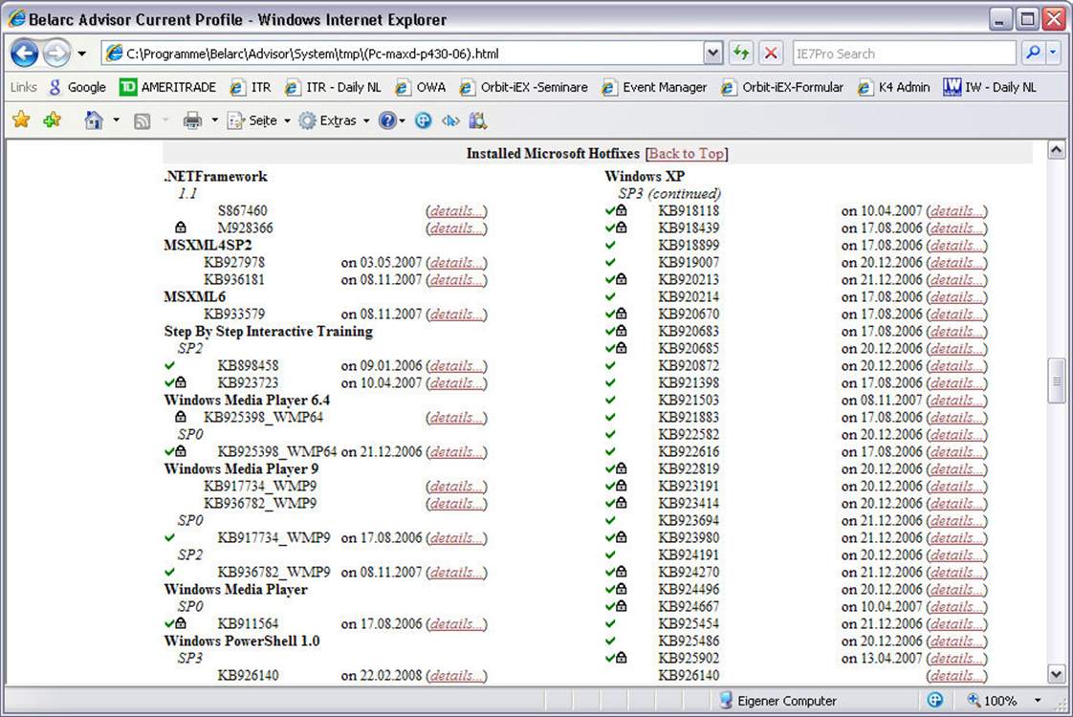
Task: Open the Event Manager favorite
Action: (653, 88)
